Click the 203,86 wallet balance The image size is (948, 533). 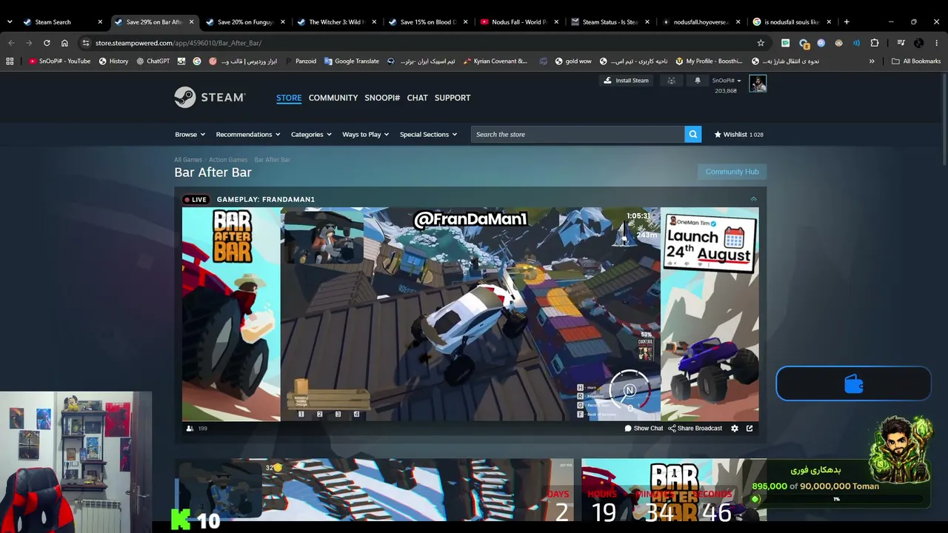pos(726,90)
